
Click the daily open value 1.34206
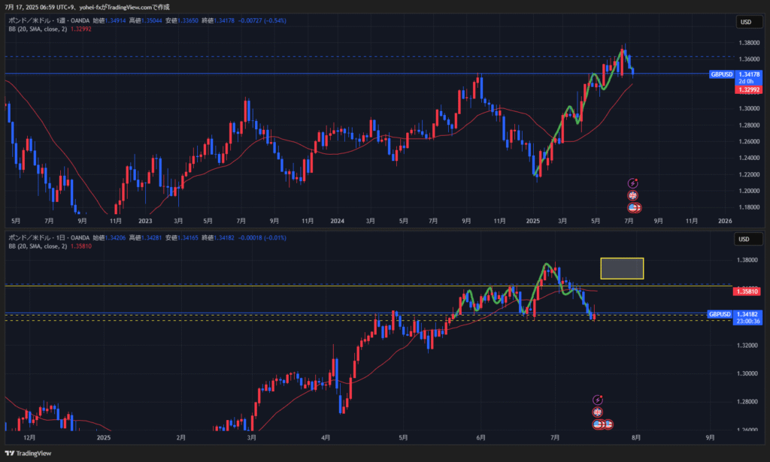[x=115, y=238]
